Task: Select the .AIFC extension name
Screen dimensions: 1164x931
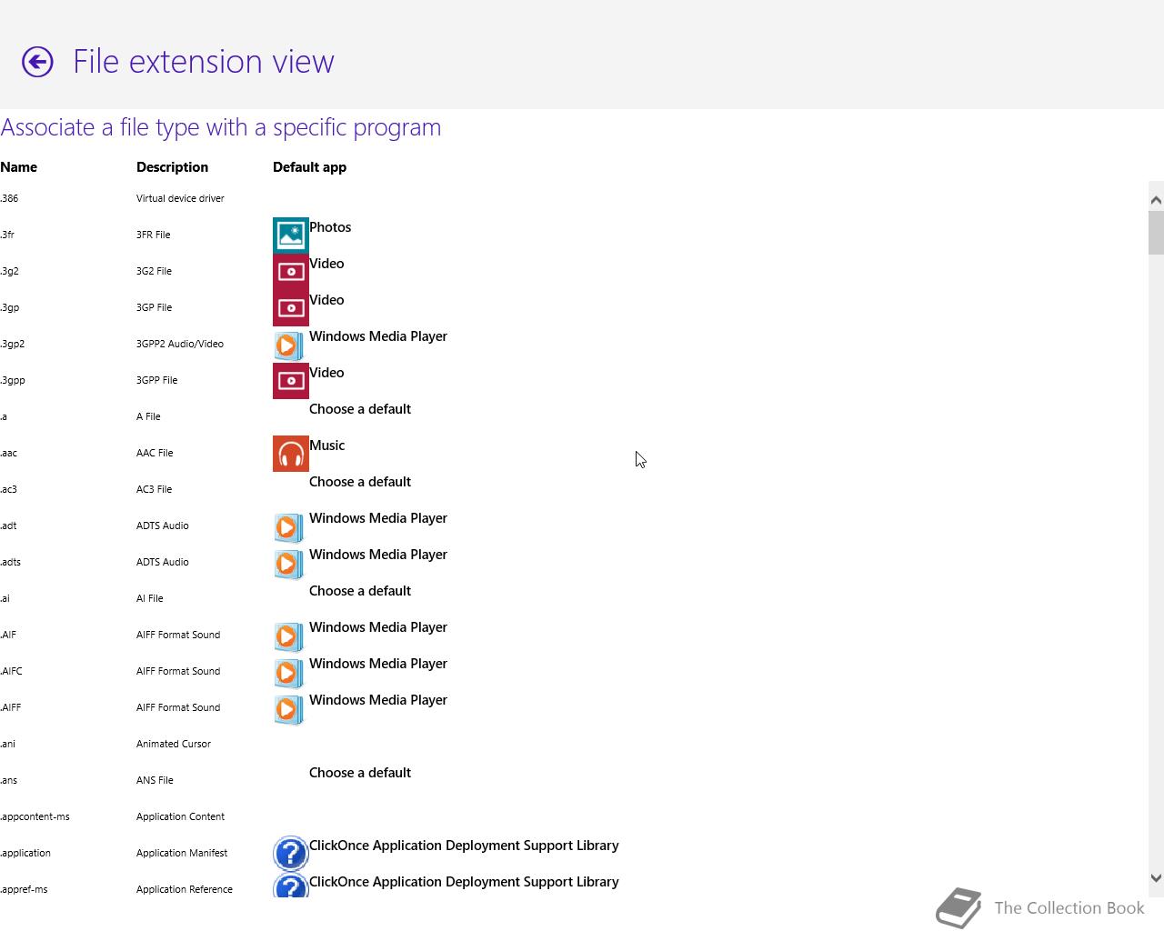Action: click(x=11, y=671)
